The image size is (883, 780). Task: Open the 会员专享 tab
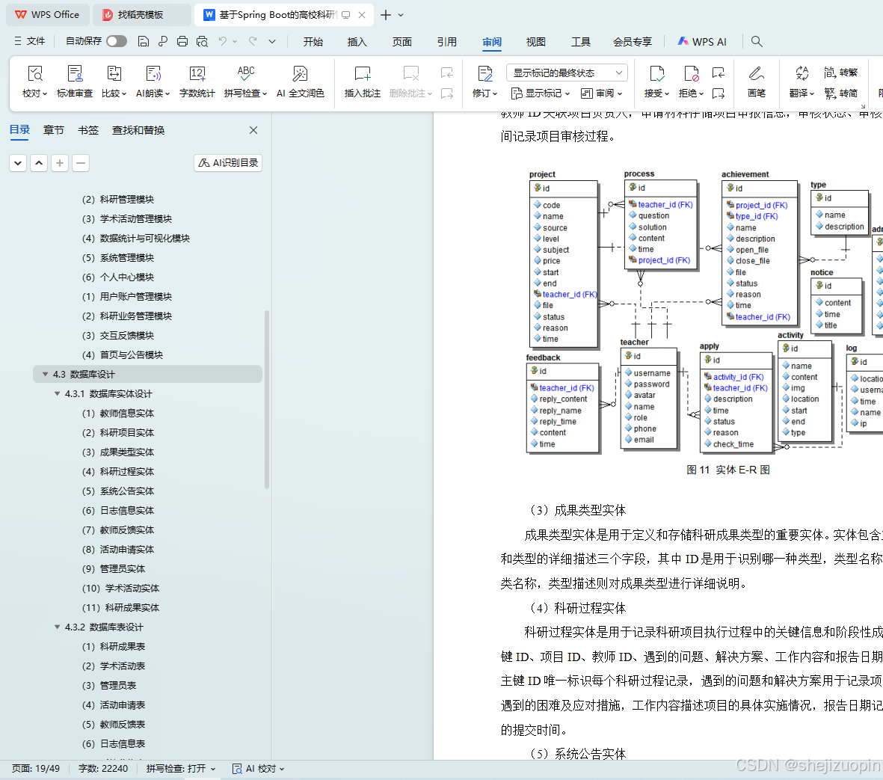click(x=633, y=42)
